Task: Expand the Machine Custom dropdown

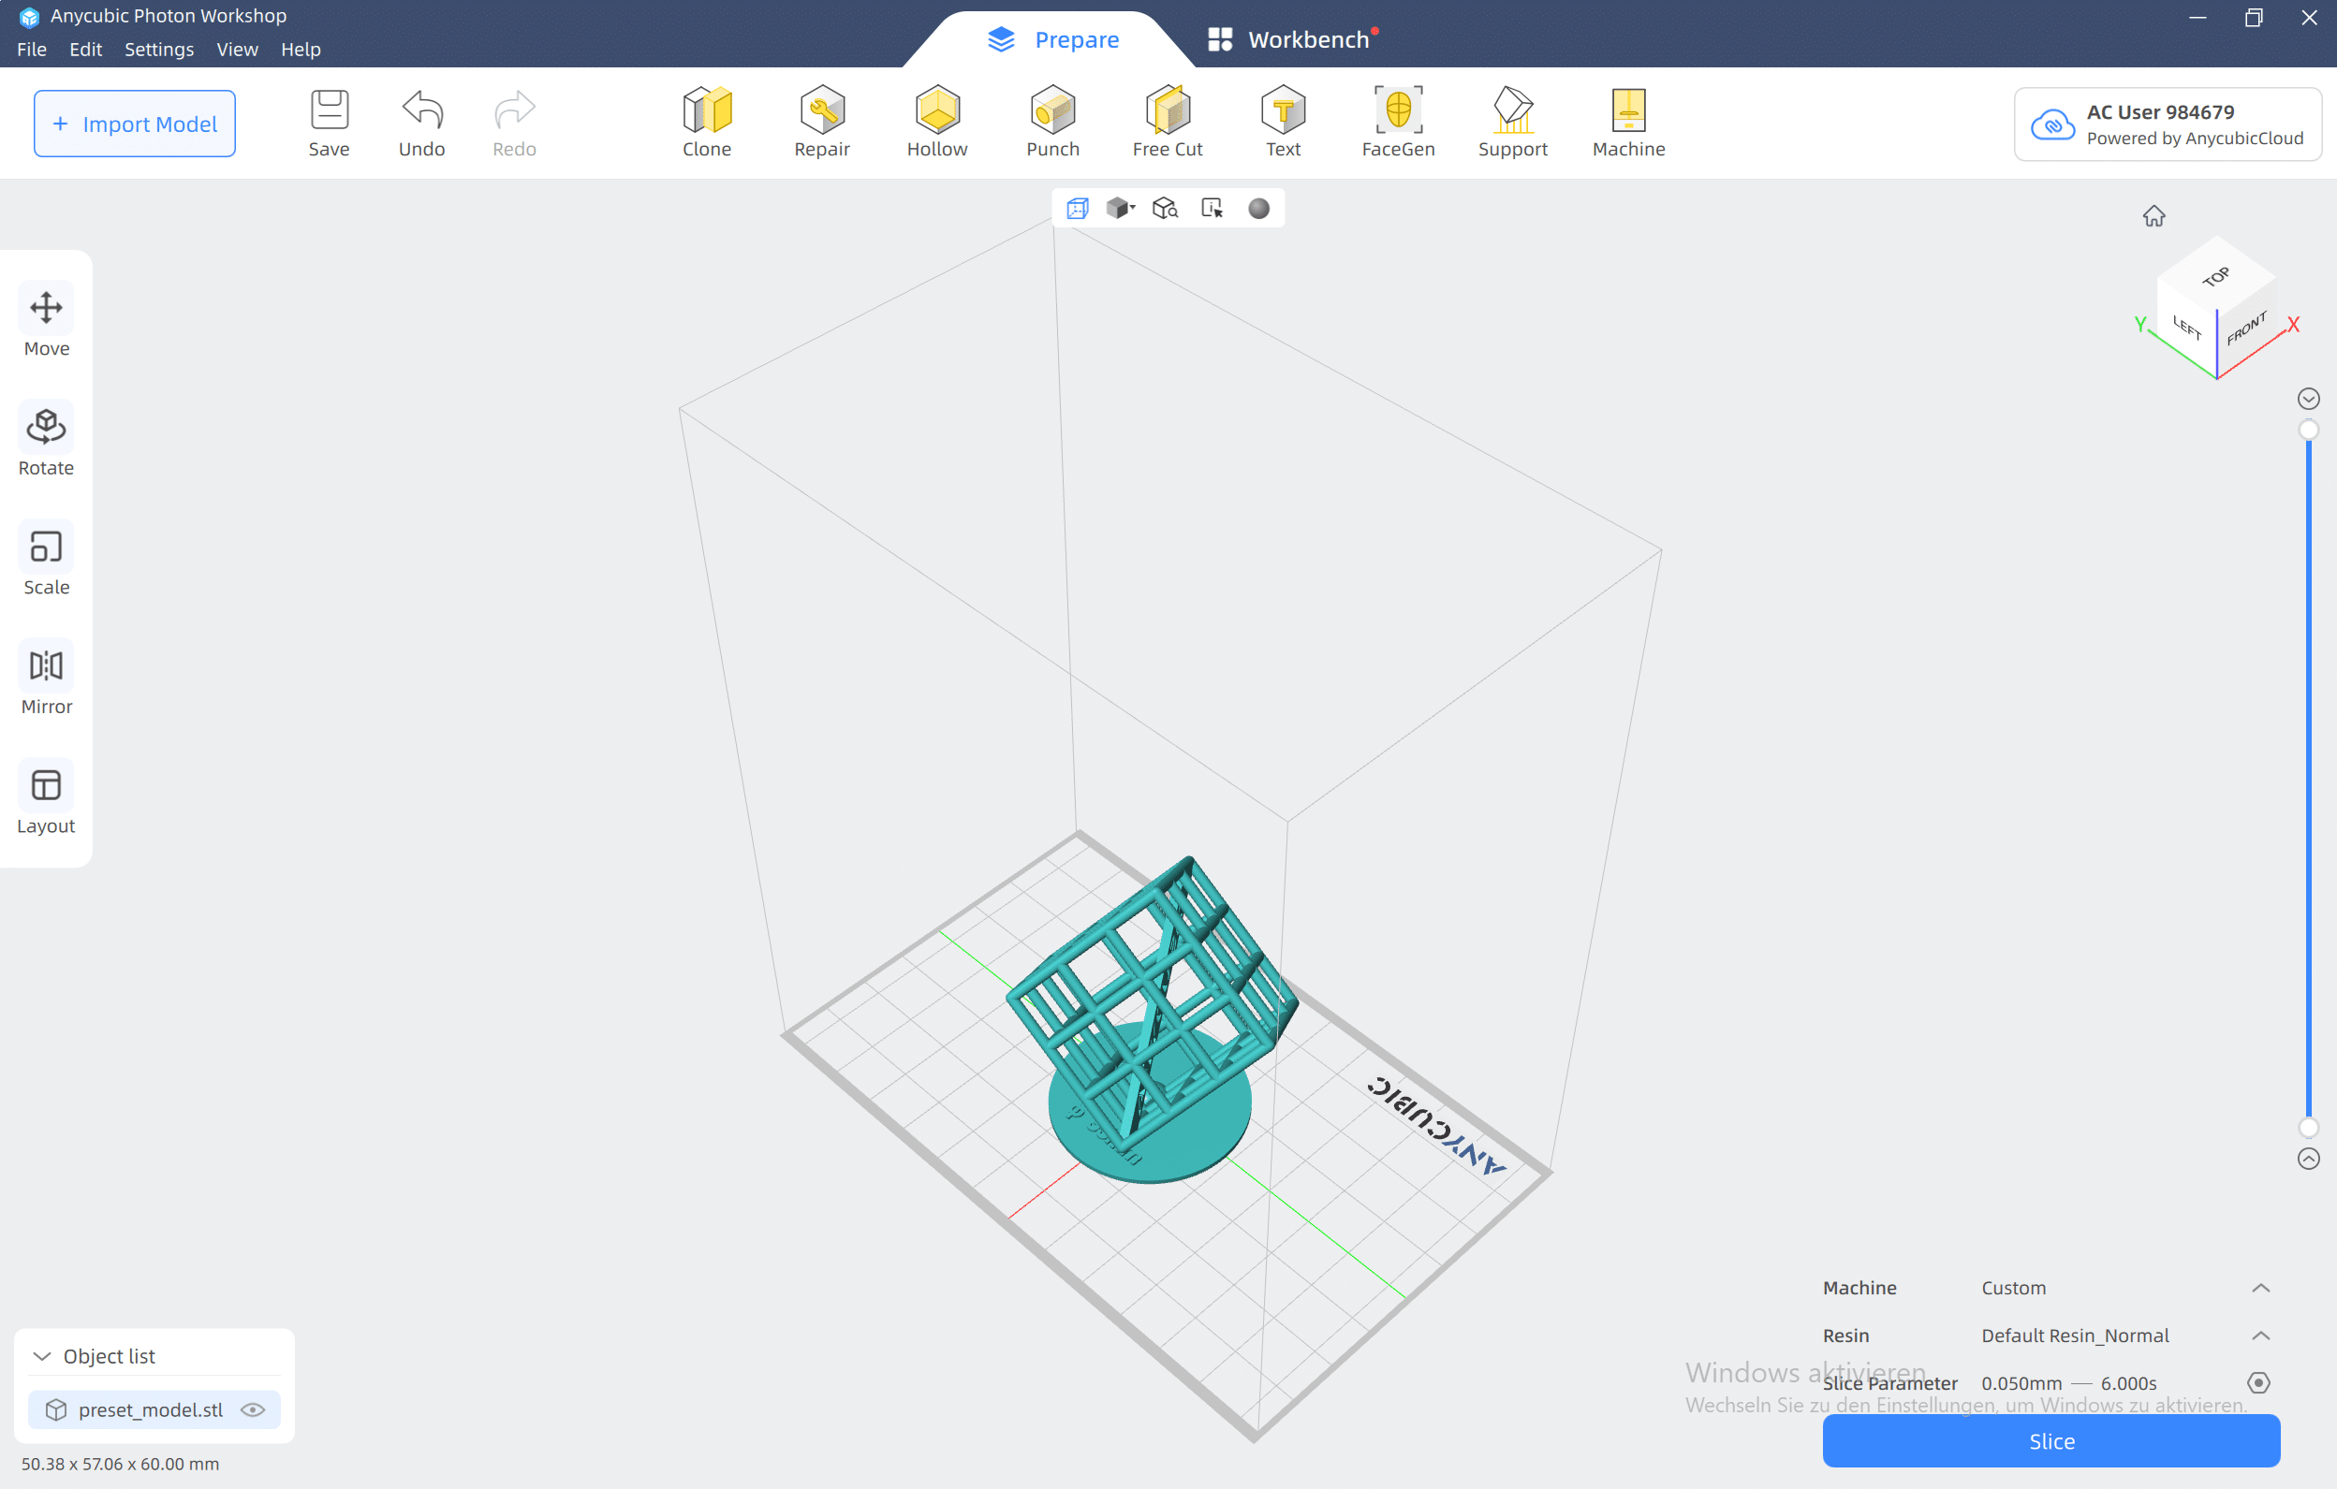Action: click(x=2260, y=1287)
